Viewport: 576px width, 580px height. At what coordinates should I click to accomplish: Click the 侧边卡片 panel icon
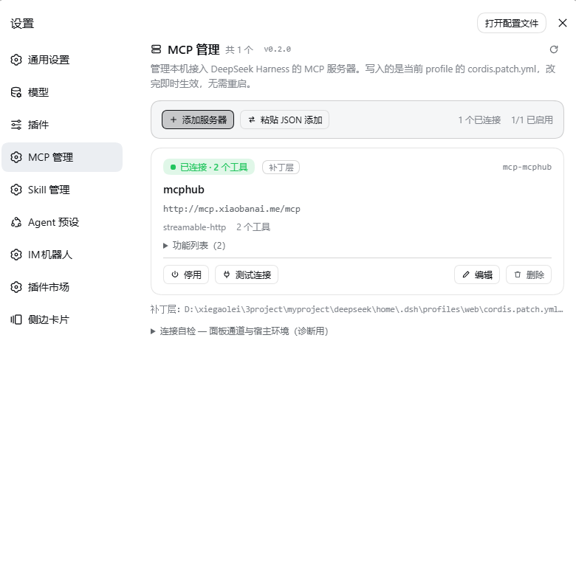(x=16, y=320)
